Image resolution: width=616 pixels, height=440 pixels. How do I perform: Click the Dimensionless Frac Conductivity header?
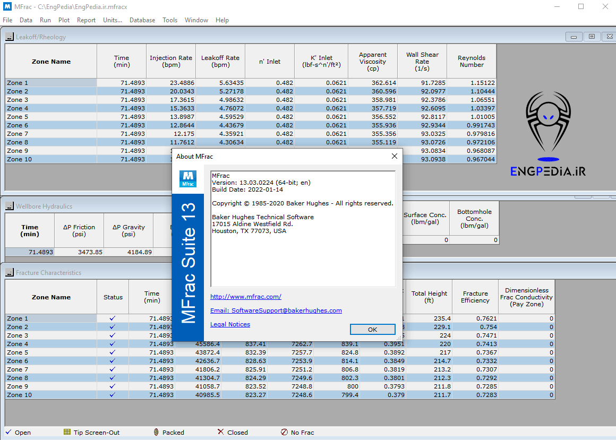(526, 297)
